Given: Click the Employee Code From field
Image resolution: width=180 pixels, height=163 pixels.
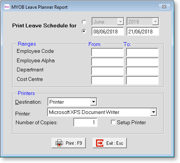Looking at the screenshot, I should click(x=107, y=52).
